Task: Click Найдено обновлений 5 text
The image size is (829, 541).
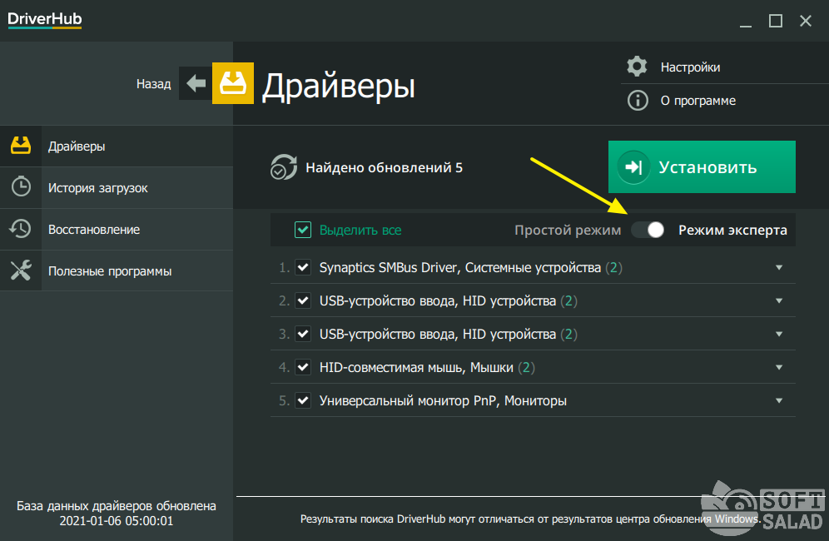Action: (x=384, y=167)
